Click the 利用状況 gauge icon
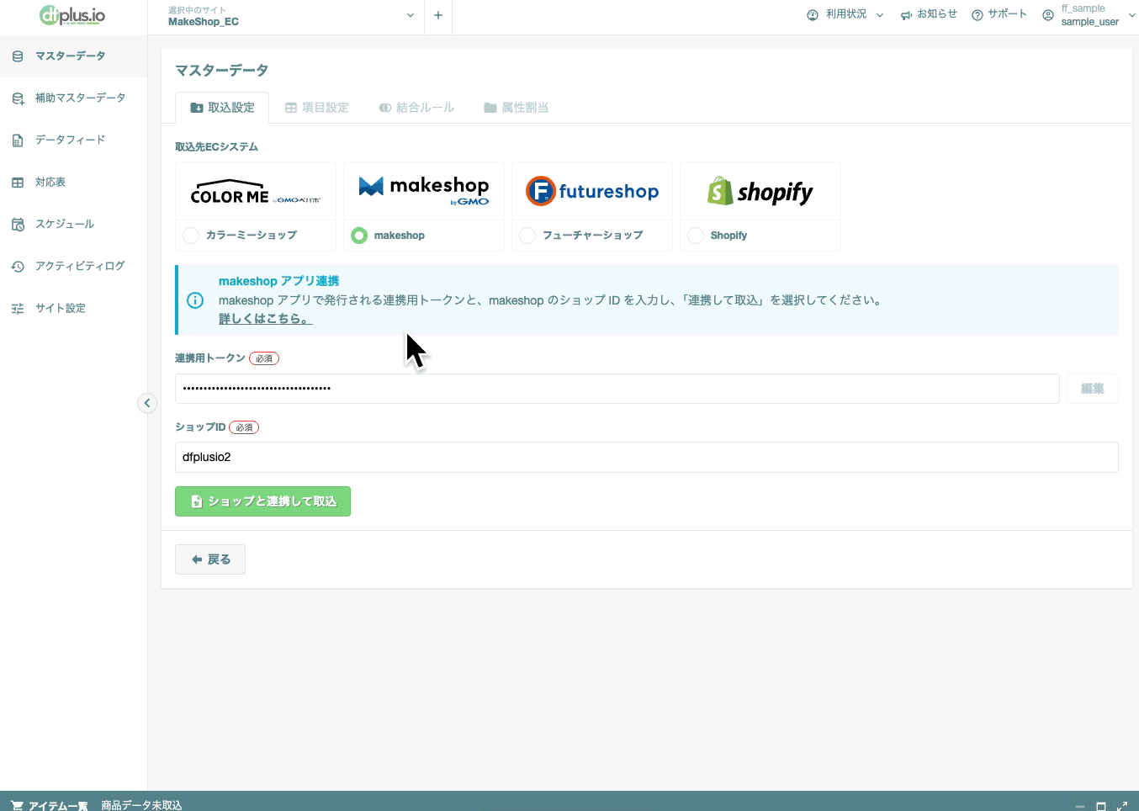Image resolution: width=1139 pixels, height=811 pixels. click(x=813, y=15)
